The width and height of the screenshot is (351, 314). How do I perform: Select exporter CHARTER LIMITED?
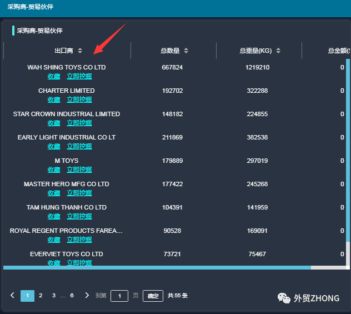click(x=67, y=91)
